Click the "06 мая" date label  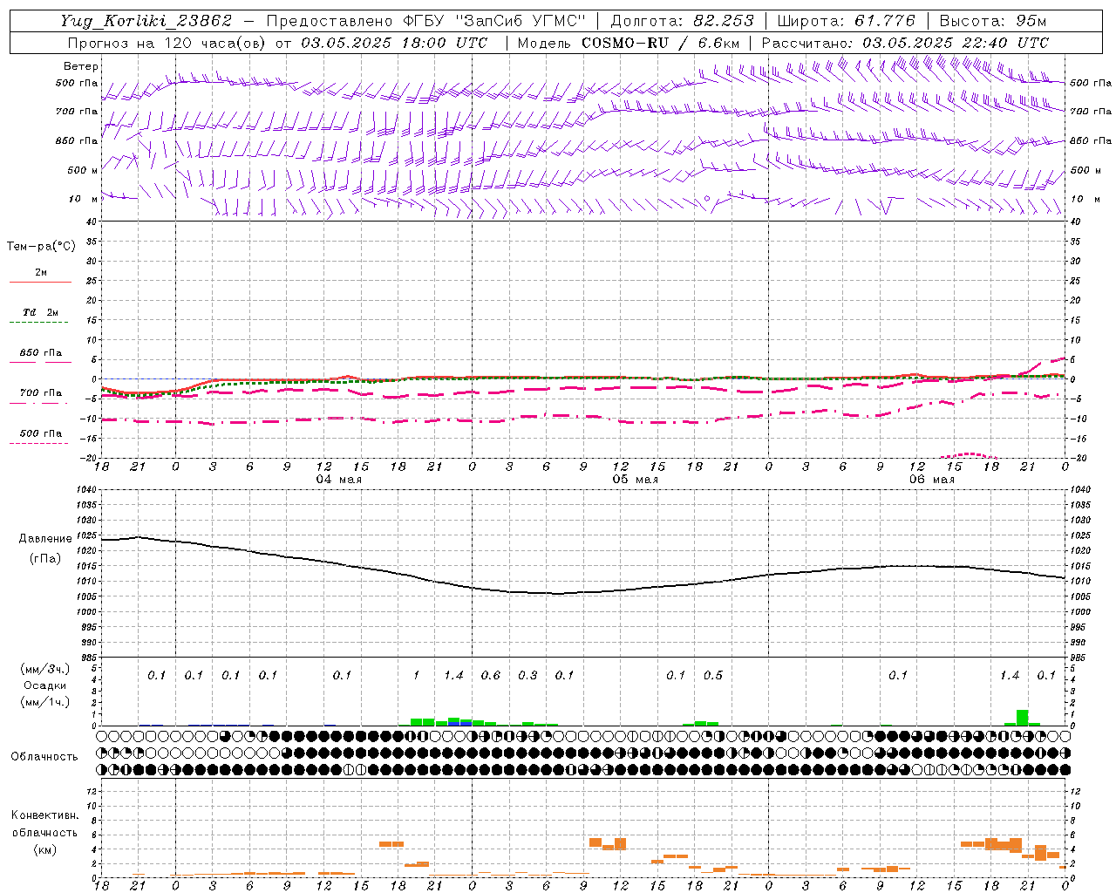pyautogui.click(x=931, y=480)
